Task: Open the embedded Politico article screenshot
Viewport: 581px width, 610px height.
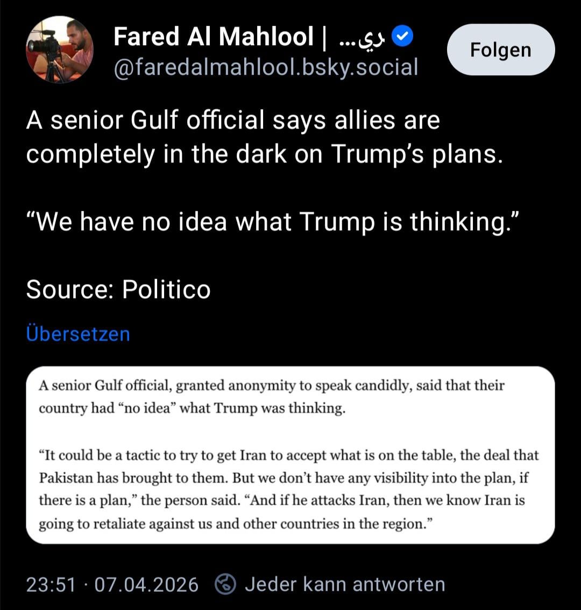Action: 290,455
